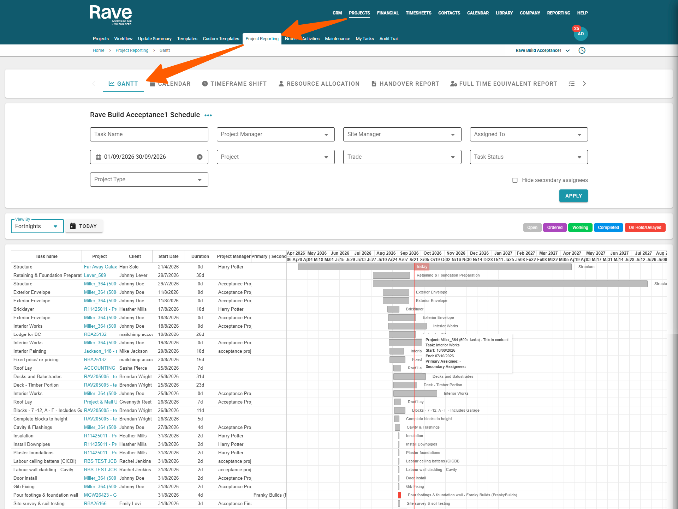The height and width of the screenshot is (509, 678).
Task: Clear the date range filter
Action: coord(200,157)
